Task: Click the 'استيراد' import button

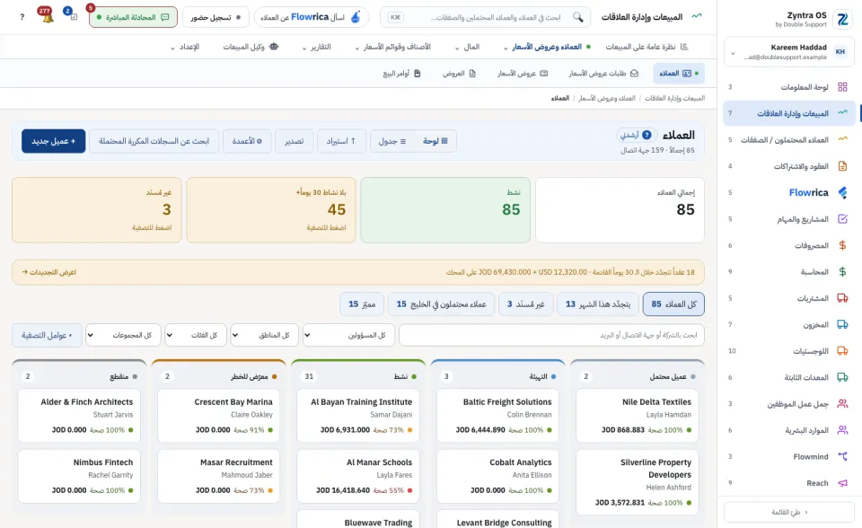Action: [341, 141]
